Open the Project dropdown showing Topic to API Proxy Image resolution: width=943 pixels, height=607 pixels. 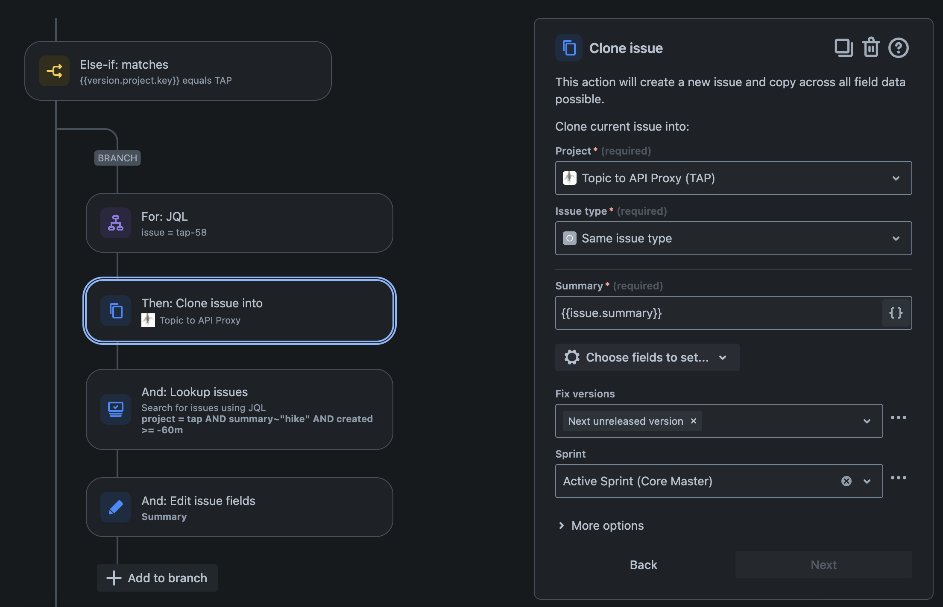pyautogui.click(x=733, y=178)
